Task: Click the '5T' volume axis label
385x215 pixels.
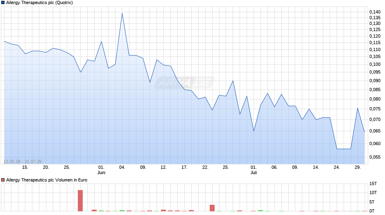Action: pos(372,202)
